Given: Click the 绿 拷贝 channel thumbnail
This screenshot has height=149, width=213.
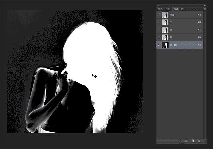Looking at the screenshot, I should (x=165, y=45).
